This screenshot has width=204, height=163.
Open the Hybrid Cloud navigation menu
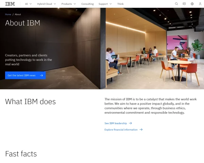[x=47, y=4]
